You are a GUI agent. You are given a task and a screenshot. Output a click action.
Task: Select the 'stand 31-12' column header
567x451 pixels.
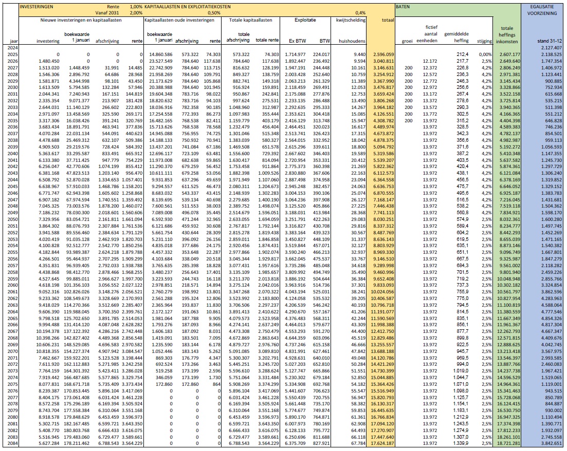(550, 41)
